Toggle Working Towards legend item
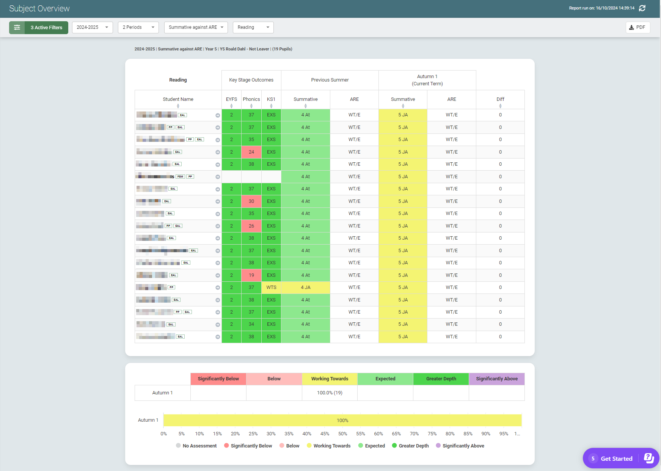Image resolution: width=661 pixels, height=471 pixels. 328,446
